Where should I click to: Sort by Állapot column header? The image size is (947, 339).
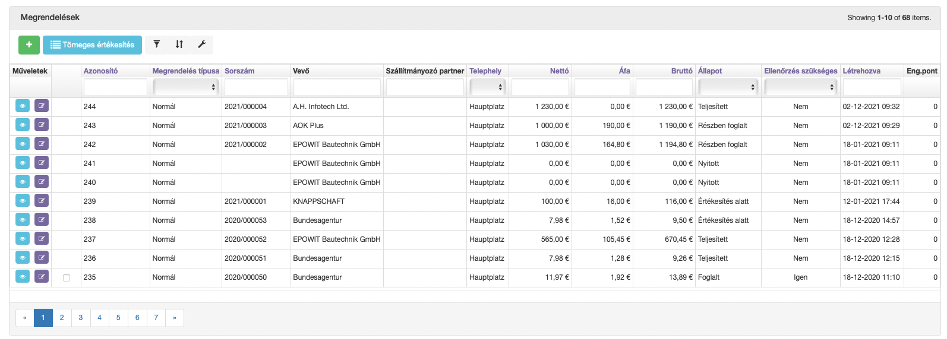pos(710,71)
